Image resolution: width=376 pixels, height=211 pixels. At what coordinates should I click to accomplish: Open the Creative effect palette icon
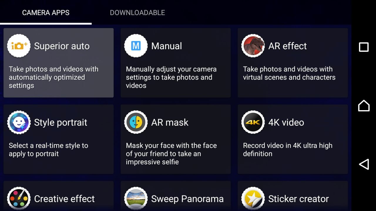click(x=19, y=199)
